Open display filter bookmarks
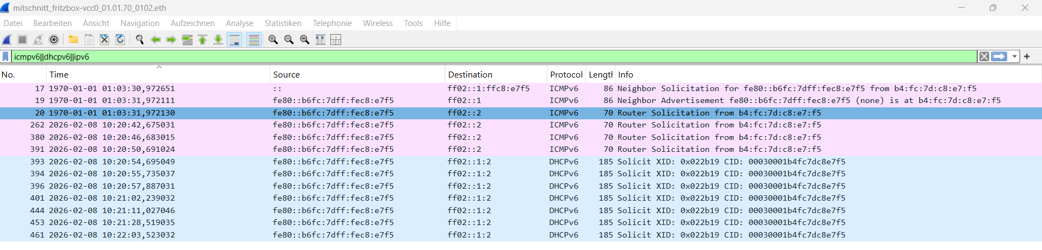This screenshot has width=1042, height=250. tap(5, 56)
